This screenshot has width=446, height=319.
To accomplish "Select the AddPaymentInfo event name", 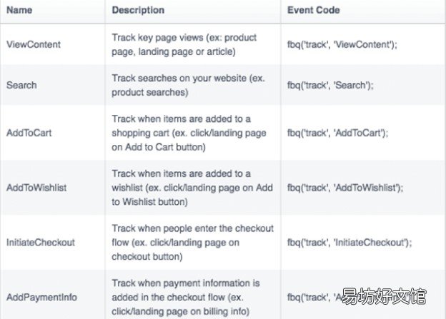I will coord(41,297).
